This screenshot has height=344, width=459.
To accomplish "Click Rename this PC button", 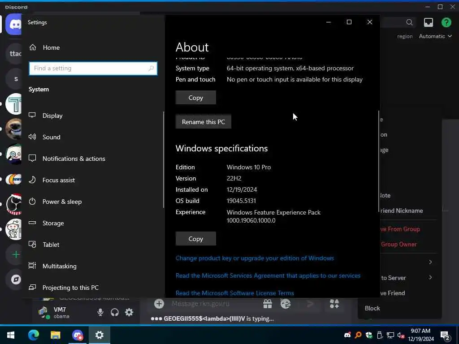I will coord(204,122).
